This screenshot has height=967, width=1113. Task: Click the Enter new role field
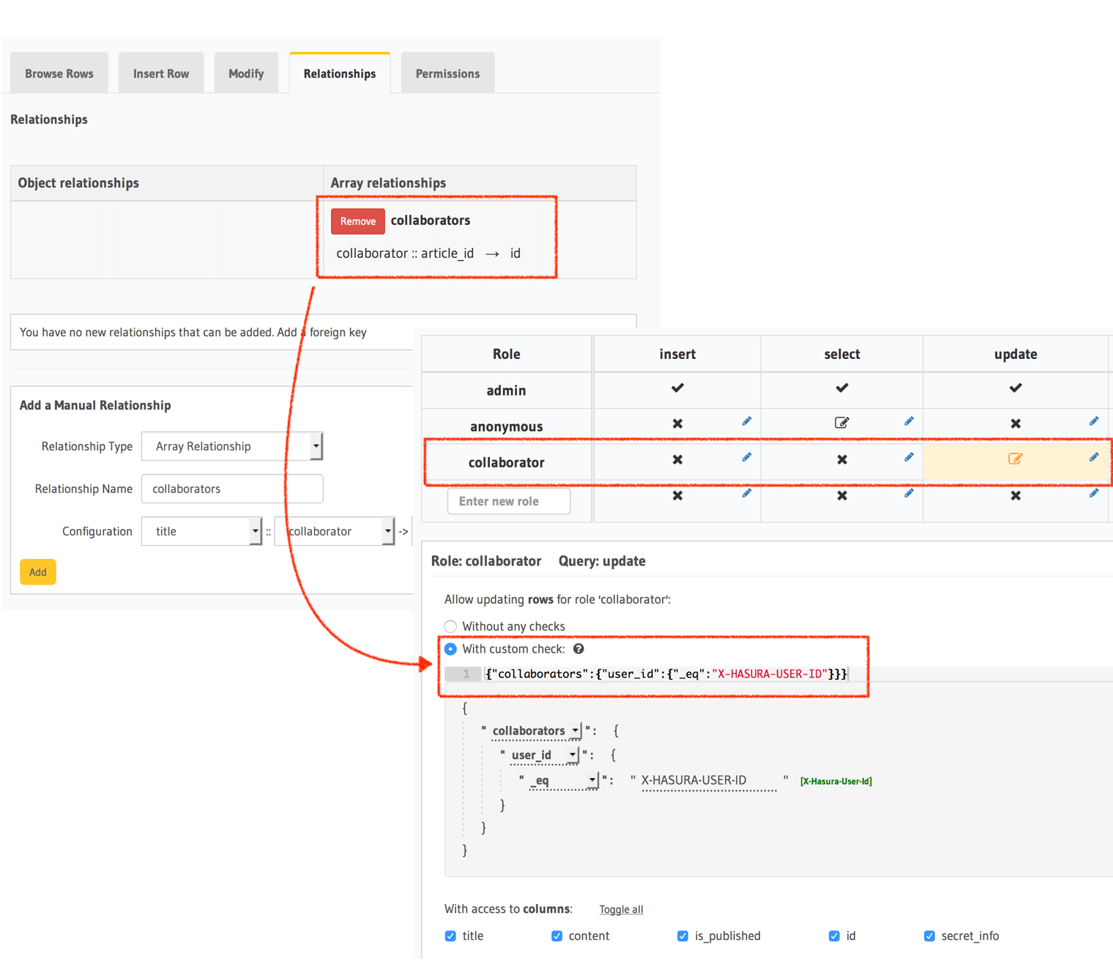click(x=509, y=502)
